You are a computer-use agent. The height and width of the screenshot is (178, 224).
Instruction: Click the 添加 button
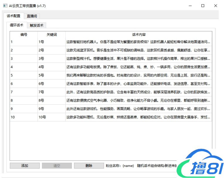(x=25, y=166)
